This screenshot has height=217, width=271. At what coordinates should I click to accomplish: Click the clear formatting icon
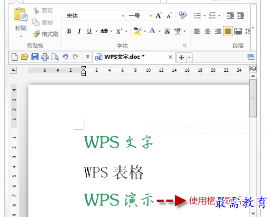click(x=183, y=16)
